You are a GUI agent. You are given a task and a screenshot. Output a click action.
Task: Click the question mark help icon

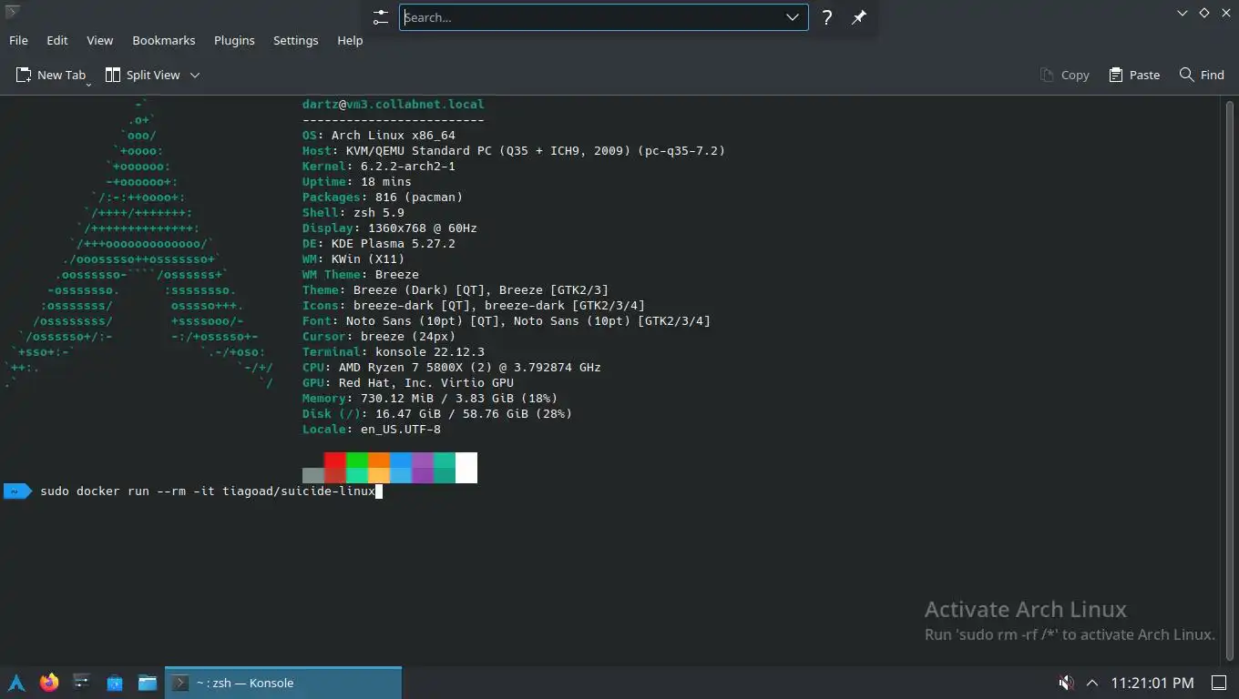click(827, 17)
